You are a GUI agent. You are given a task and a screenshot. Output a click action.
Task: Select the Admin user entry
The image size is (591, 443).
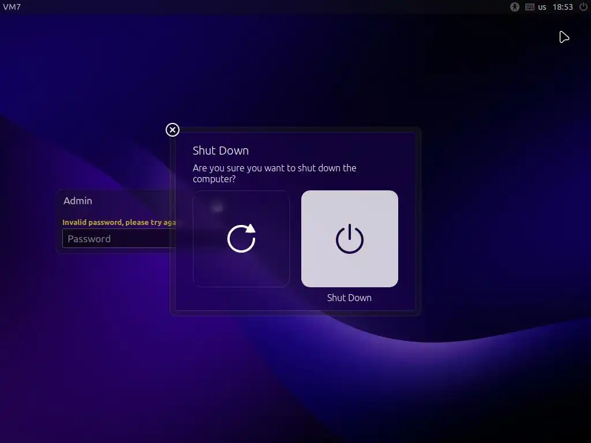click(x=78, y=201)
